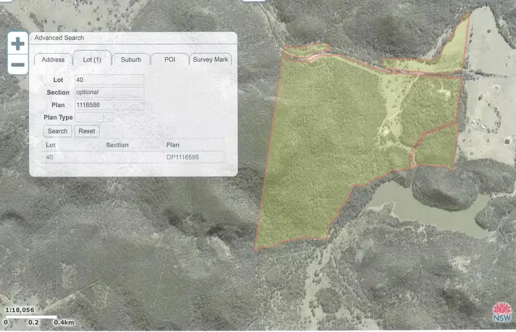This screenshot has height=332, width=516.
Task: Switch to the Address tab
Action: pos(53,60)
